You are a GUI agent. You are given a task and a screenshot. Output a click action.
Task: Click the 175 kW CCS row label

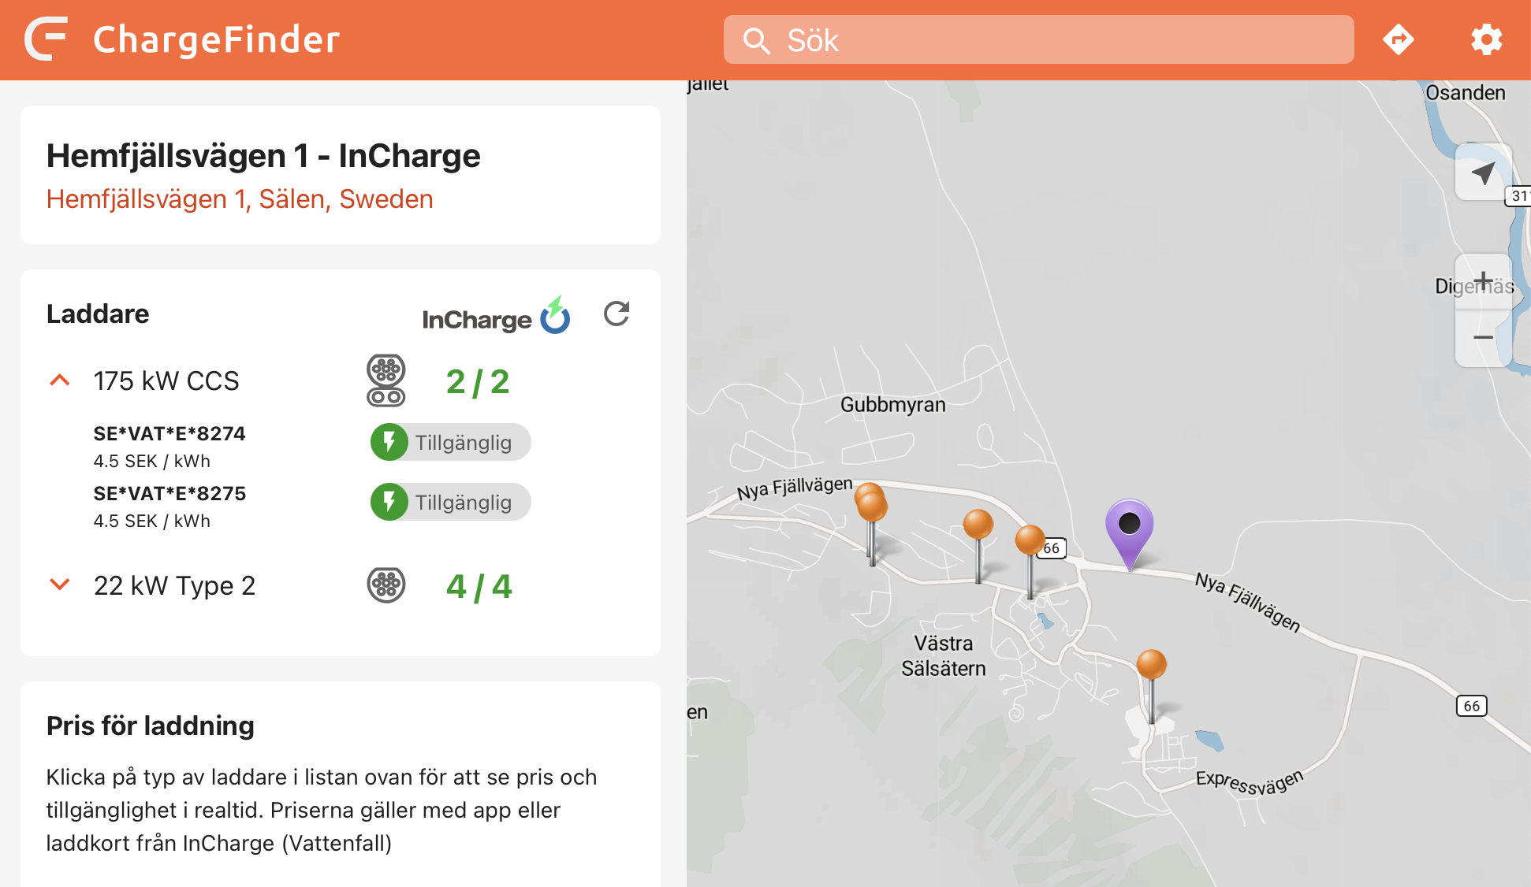pos(166,381)
